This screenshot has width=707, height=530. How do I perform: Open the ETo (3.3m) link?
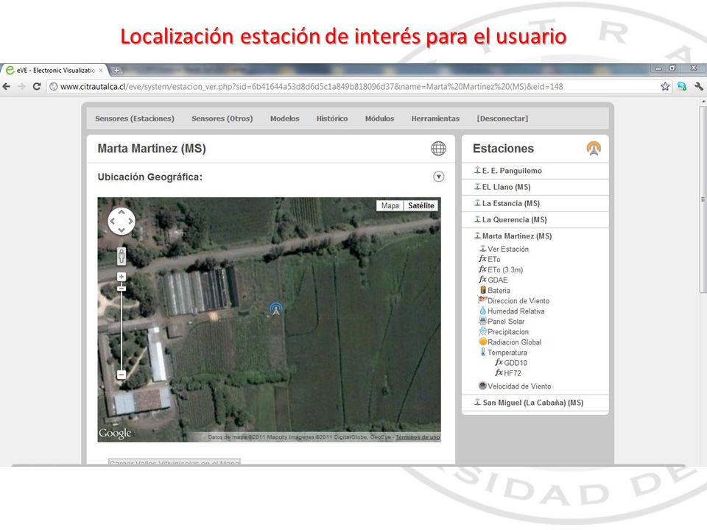(x=505, y=269)
